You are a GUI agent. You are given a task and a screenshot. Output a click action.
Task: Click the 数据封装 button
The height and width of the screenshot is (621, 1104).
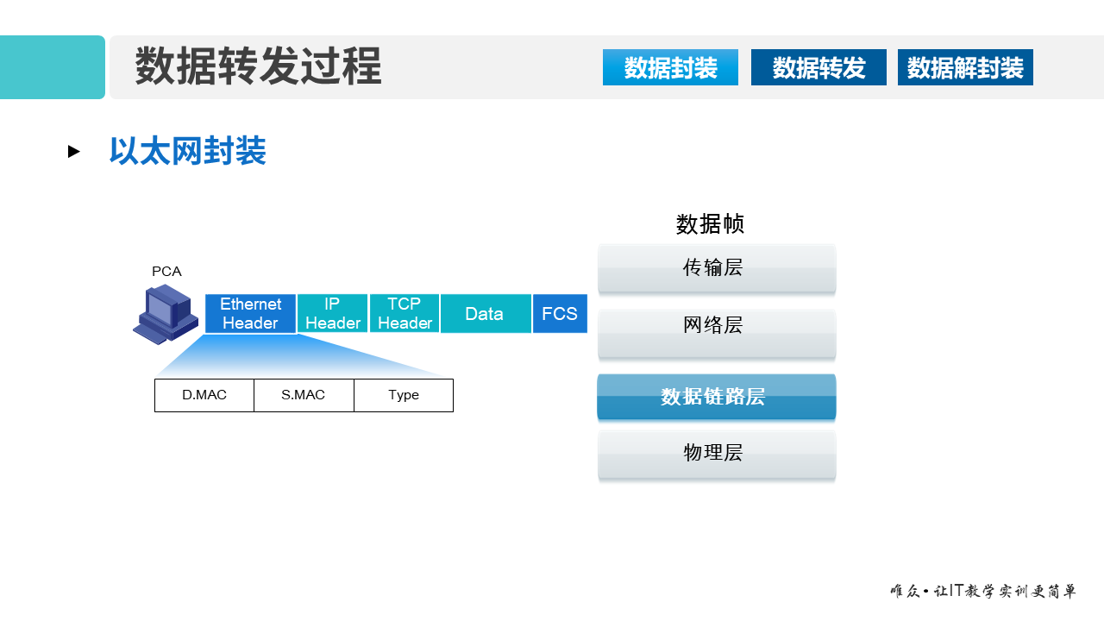point(670,66)
